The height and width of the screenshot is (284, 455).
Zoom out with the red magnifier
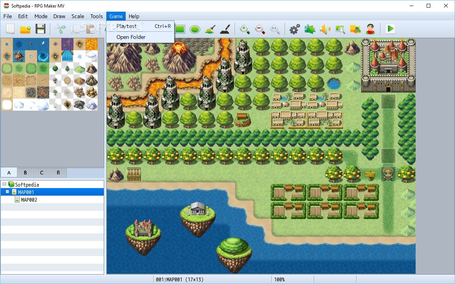tap(260, 29)
